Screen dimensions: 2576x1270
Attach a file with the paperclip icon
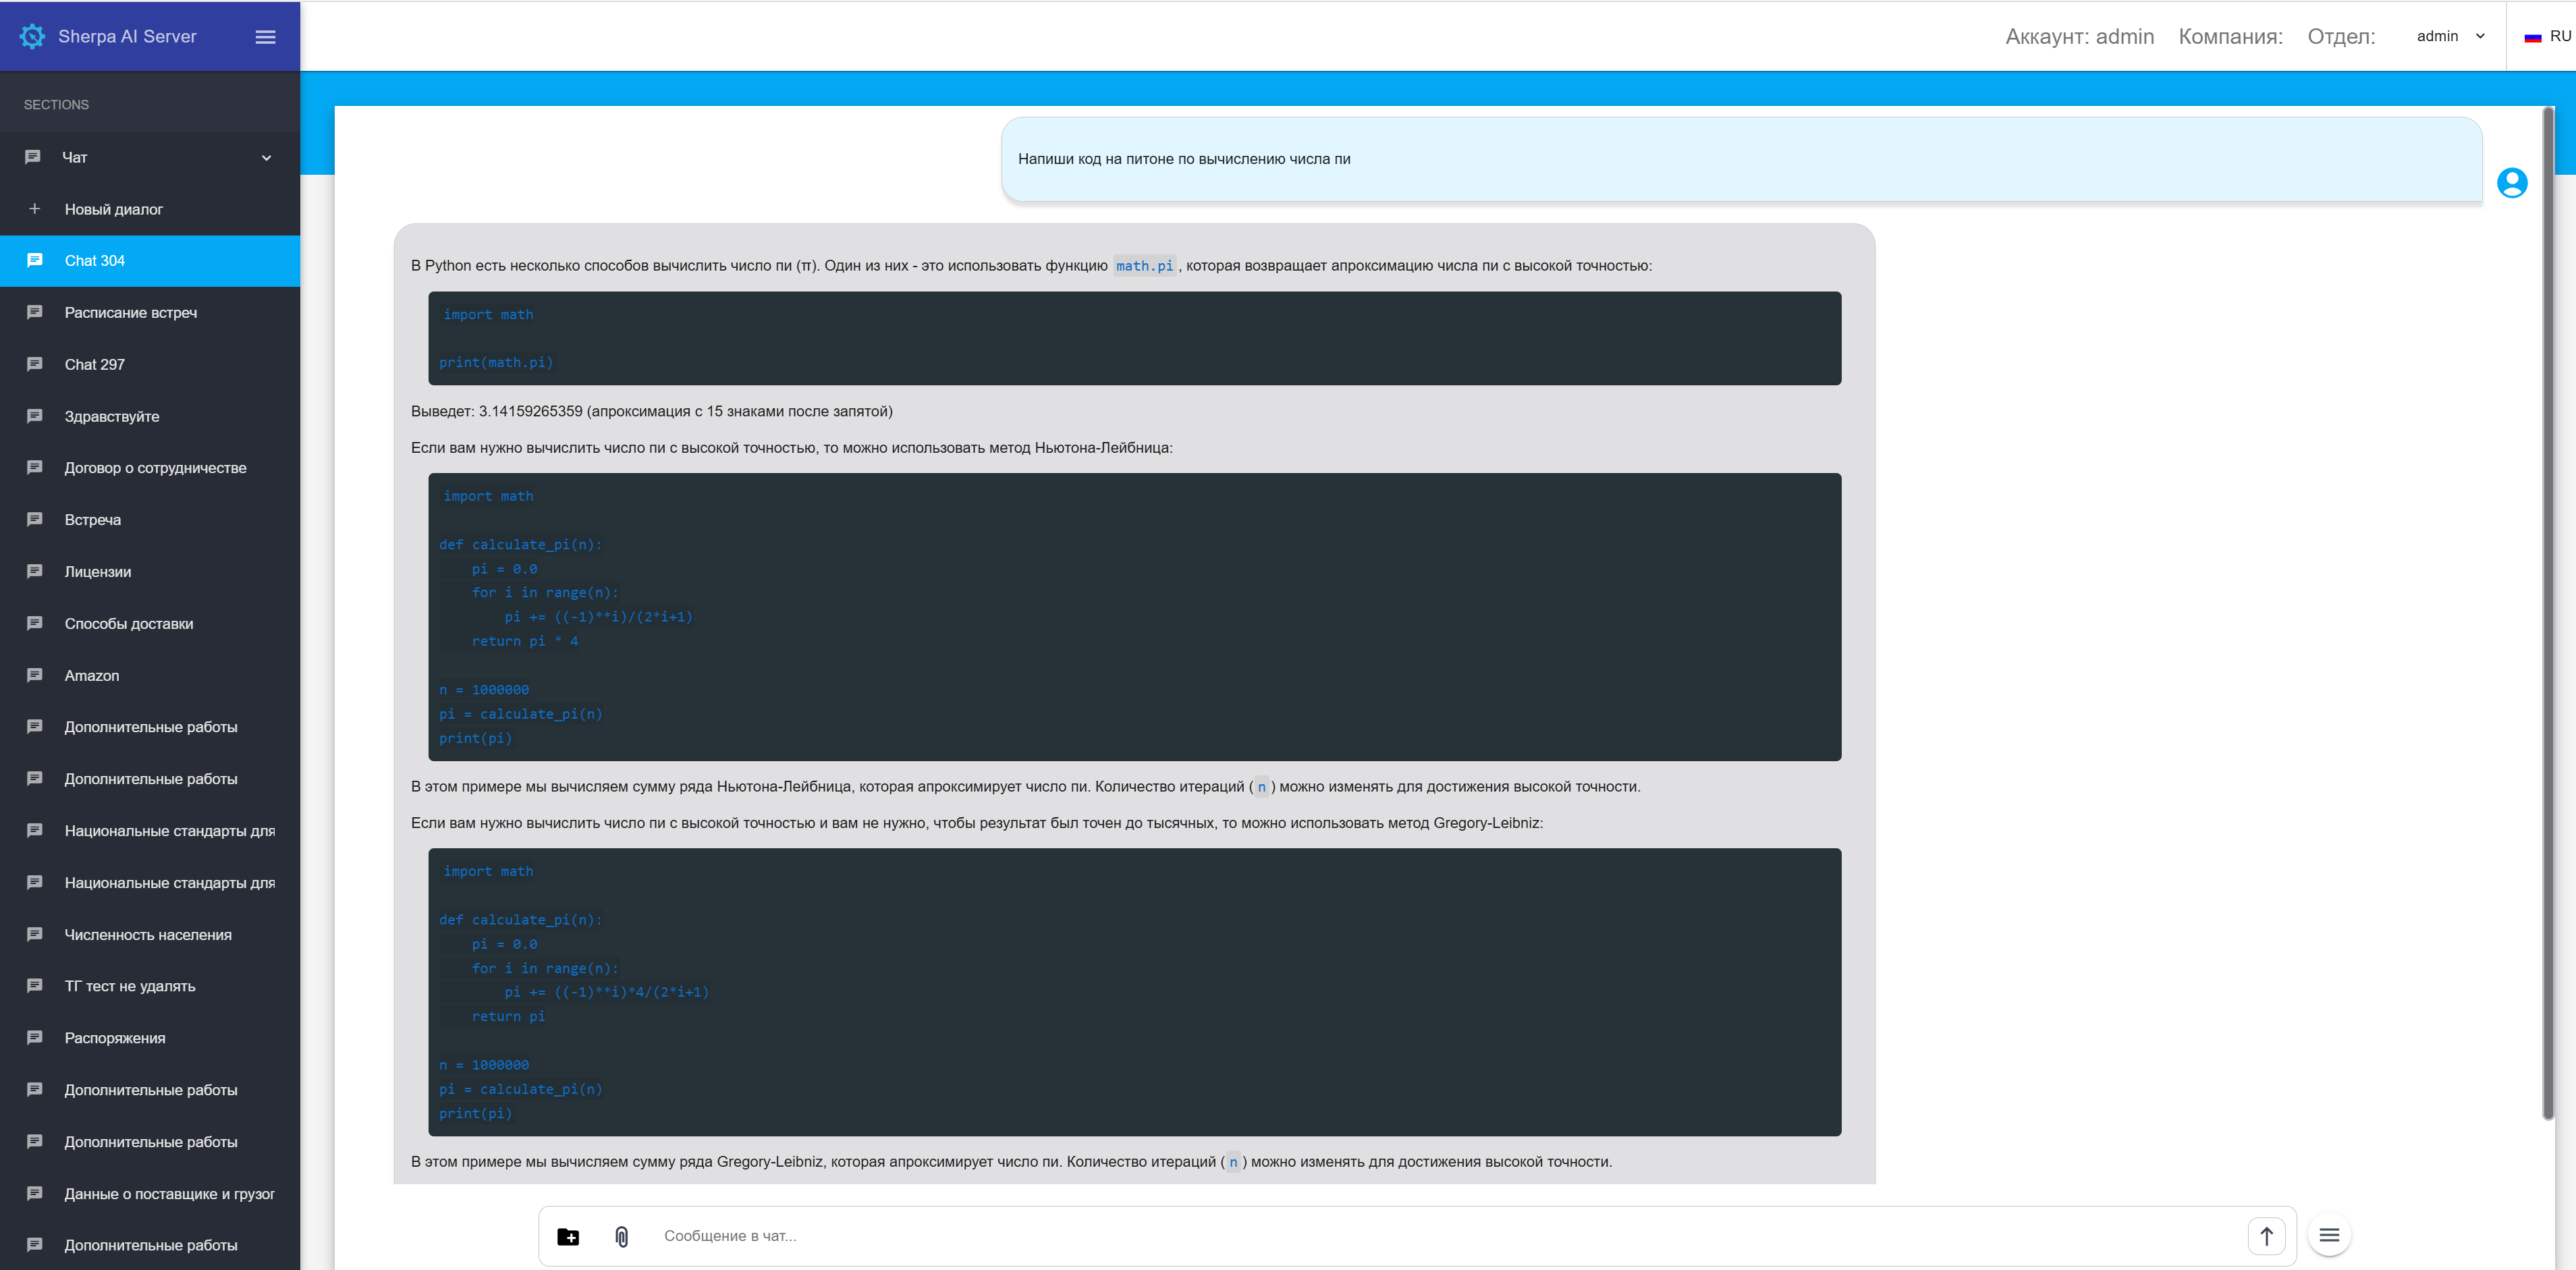point(621,1237)
